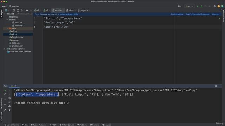Open Run panel gear settings
Image resolution: width=225 pixels, height=126 pixels.
(216, 86)
